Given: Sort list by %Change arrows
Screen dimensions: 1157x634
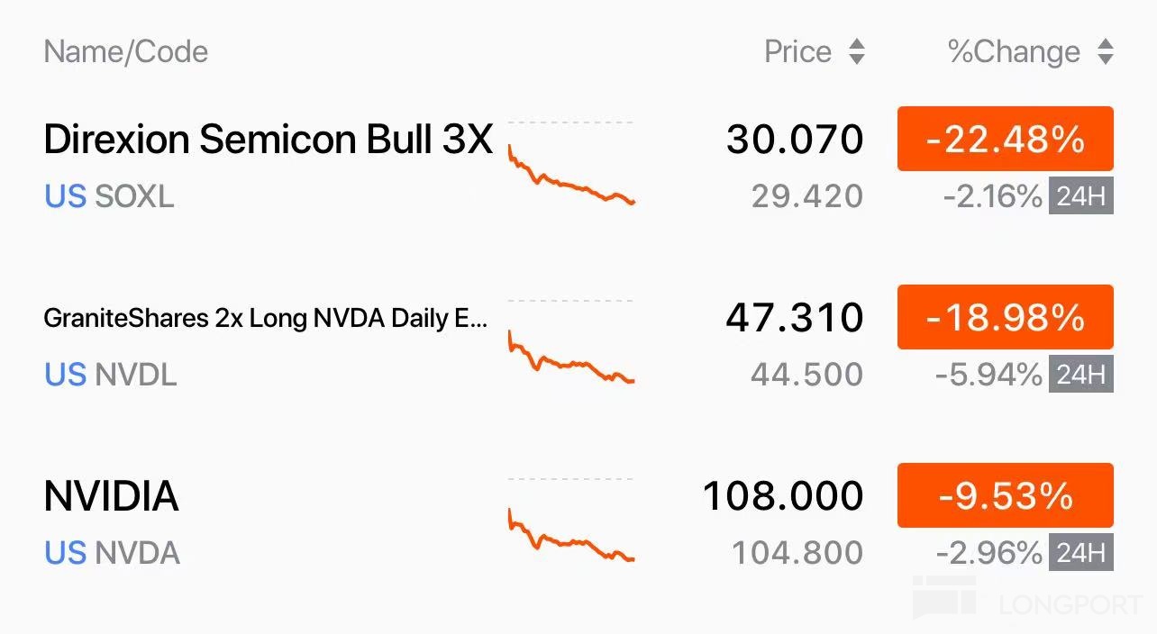Looking at the screenshot, I should point(1106,52).
